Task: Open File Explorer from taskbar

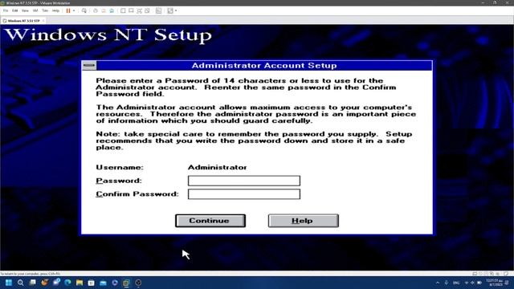Action: click(80, 283)
